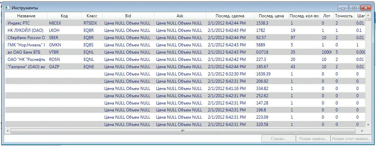376x146 pixels.
Task: Select the Сбербанк России row
Action: tap(185, 38)
